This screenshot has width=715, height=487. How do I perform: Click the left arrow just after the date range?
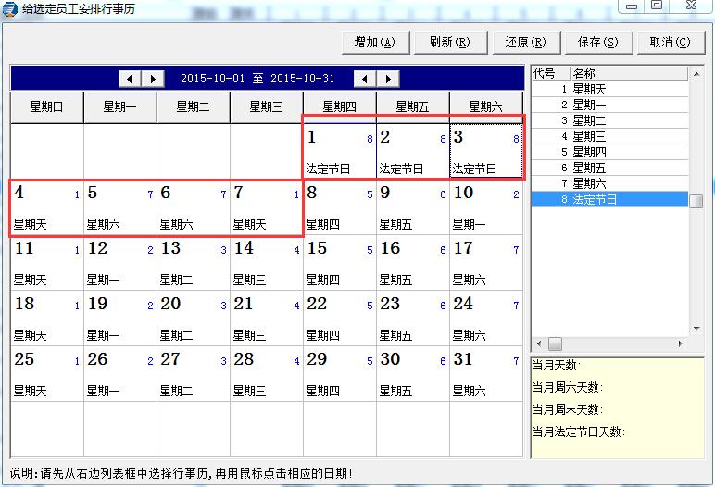(x=366, y=79)
